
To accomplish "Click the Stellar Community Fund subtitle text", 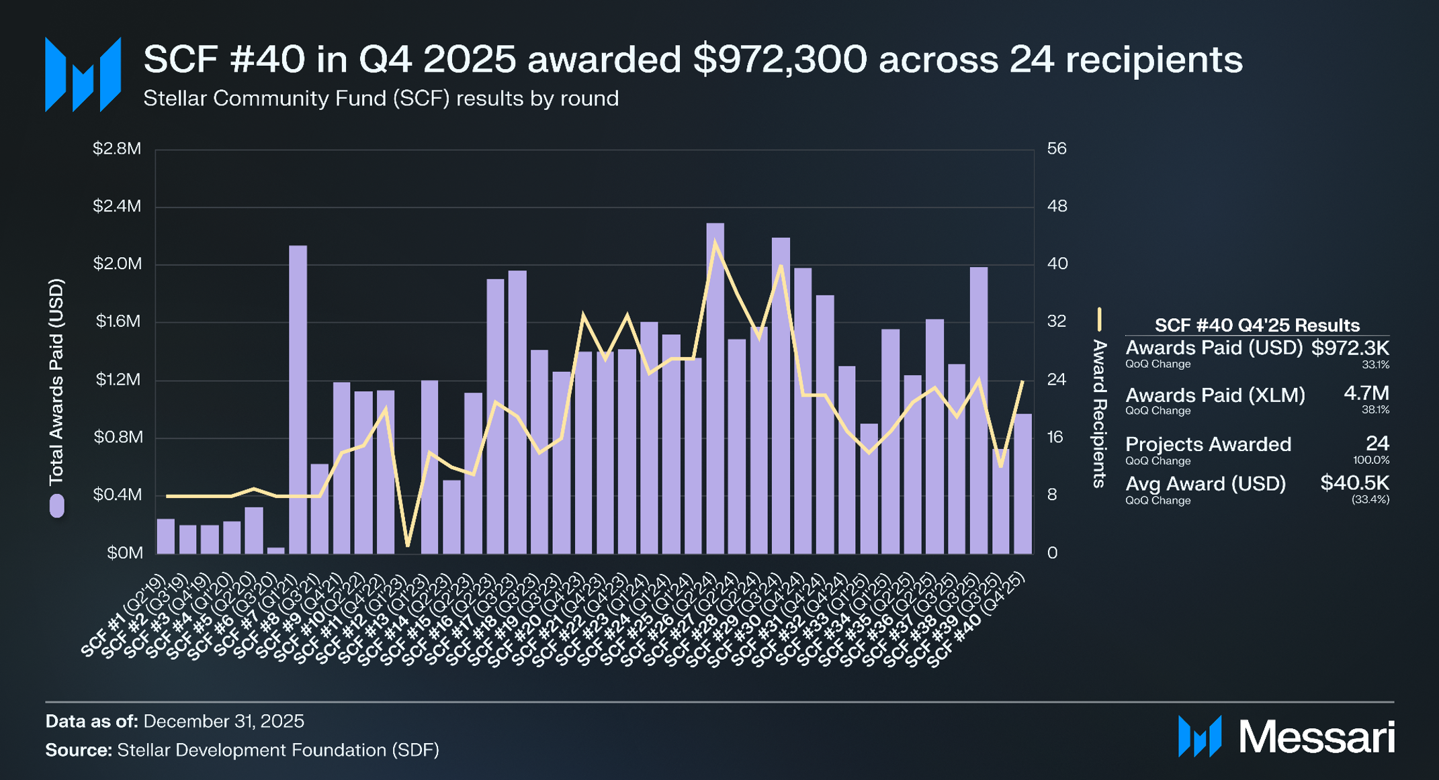I will (x=380, y=99).
